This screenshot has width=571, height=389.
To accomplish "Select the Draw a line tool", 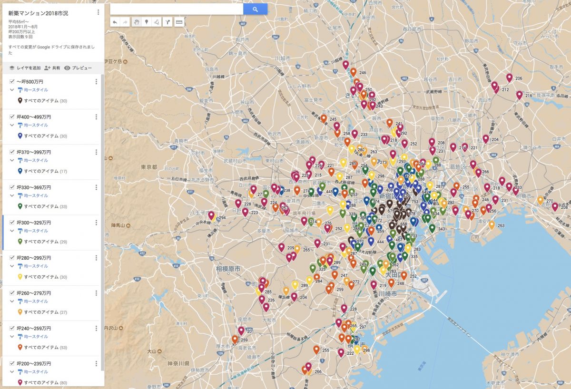I will pos(157,22).
